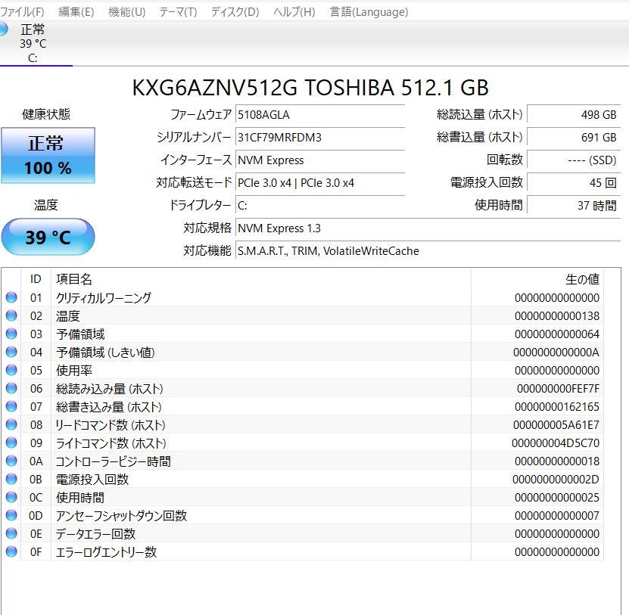This screenshot has height=615, width=629.
Task: Click raw value 00000000162165
Action: click(557, 406)
